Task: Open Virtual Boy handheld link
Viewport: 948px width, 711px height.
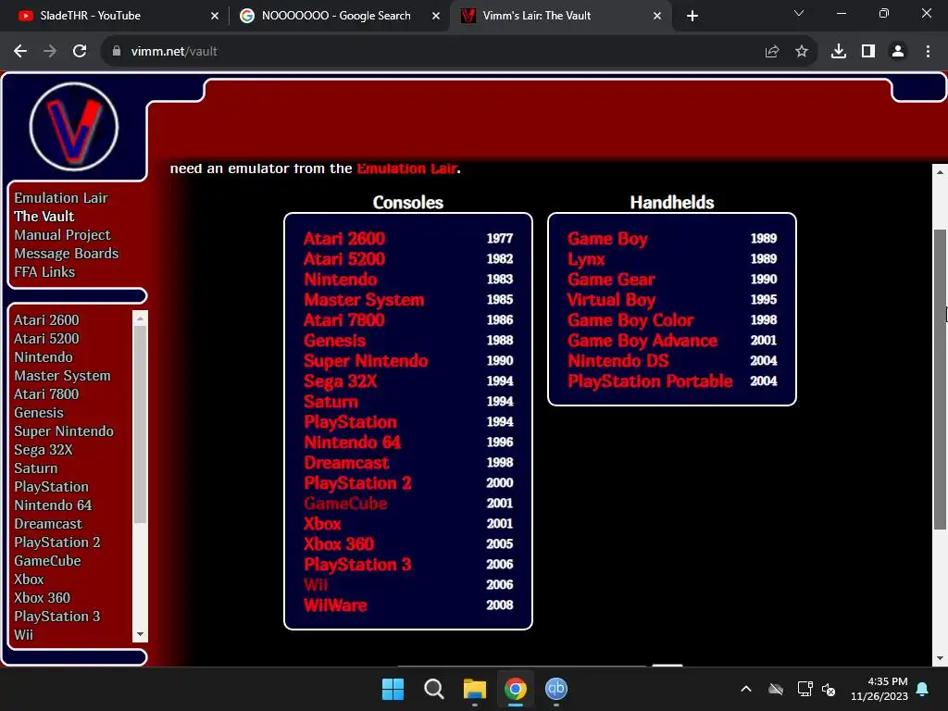Action: pyautogui.click(x=611, y=300)
